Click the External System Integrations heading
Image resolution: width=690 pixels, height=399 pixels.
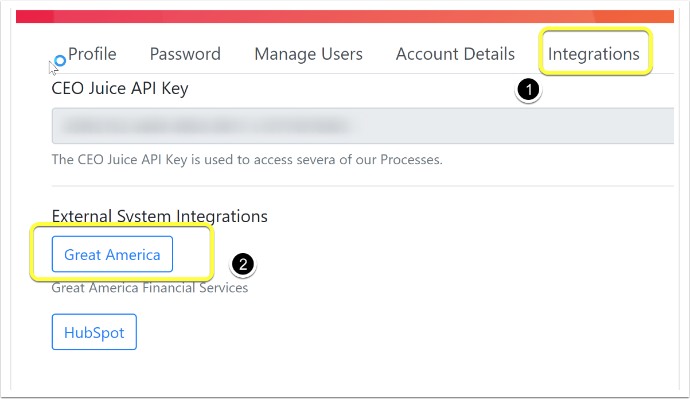point(159,216)
